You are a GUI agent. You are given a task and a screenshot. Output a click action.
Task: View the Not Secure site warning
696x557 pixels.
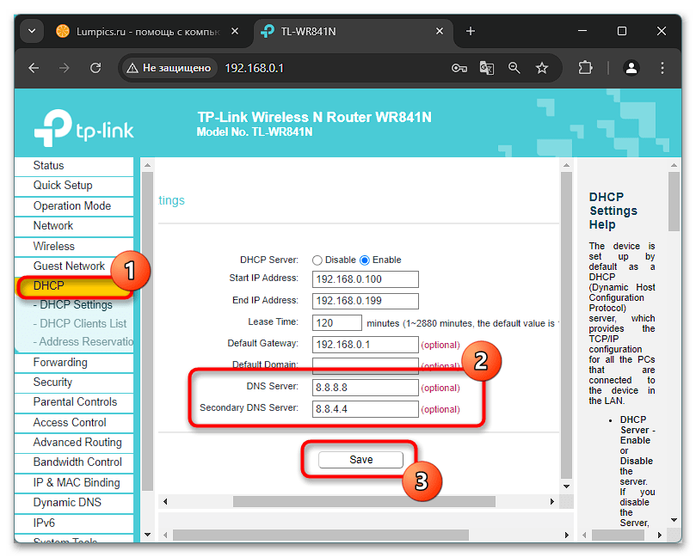[x=169, y=68]
